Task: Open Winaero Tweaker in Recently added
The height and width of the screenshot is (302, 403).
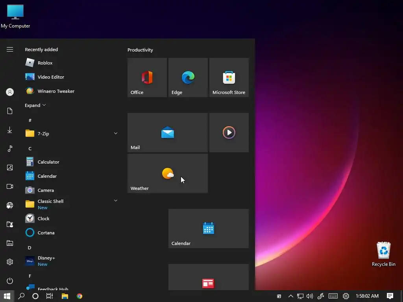Action: point(72,91)
